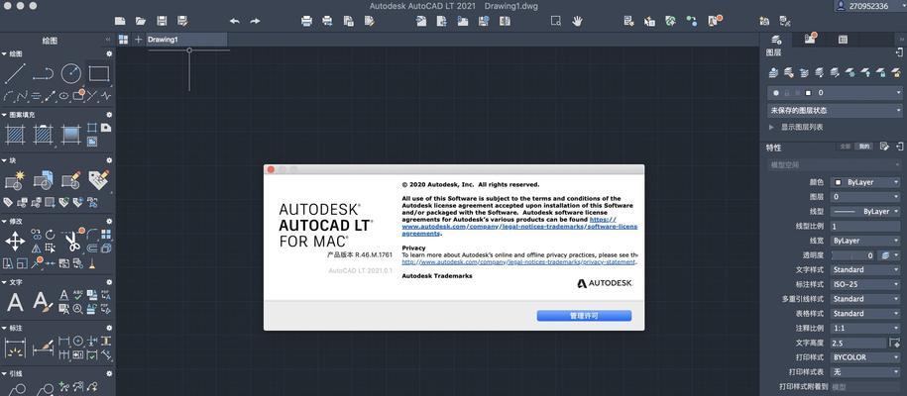Collapse the 绘图 section

[x=5, y=53]
